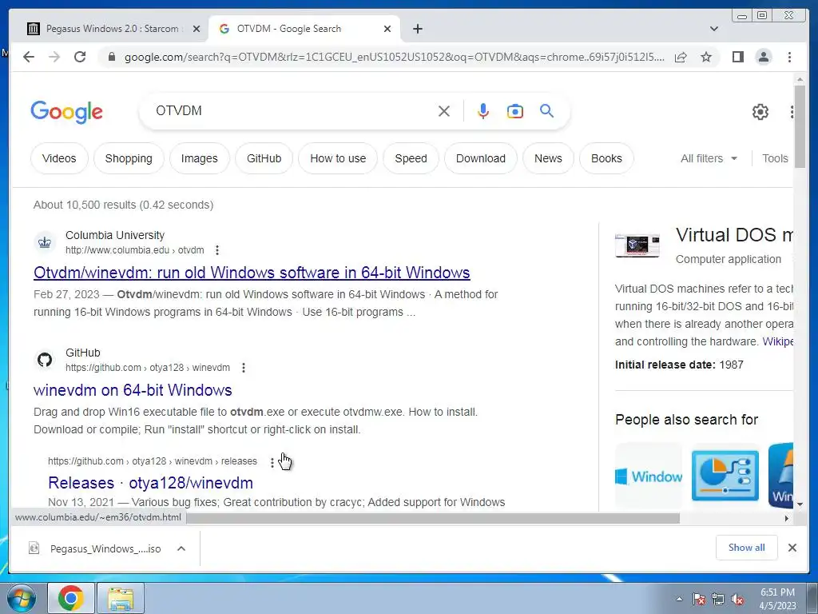The image size is (818, 614).
Task: Open the Windows Start menu
Action: tap(21, 598)
